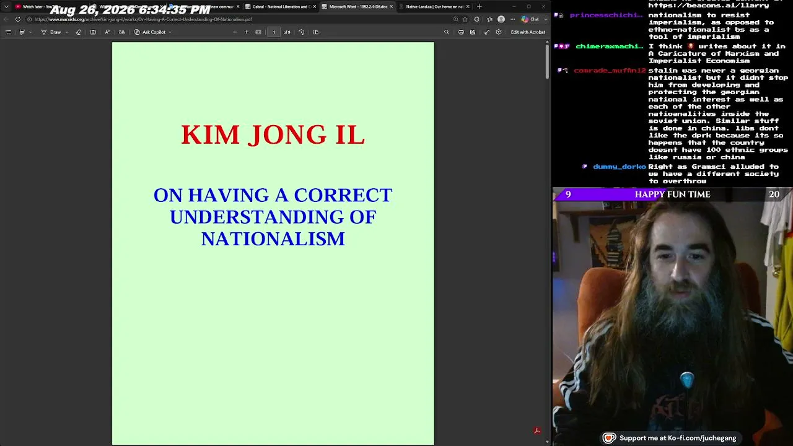
Task: Open the page view options
Action: pyautogui.click(x=315, y=32)
